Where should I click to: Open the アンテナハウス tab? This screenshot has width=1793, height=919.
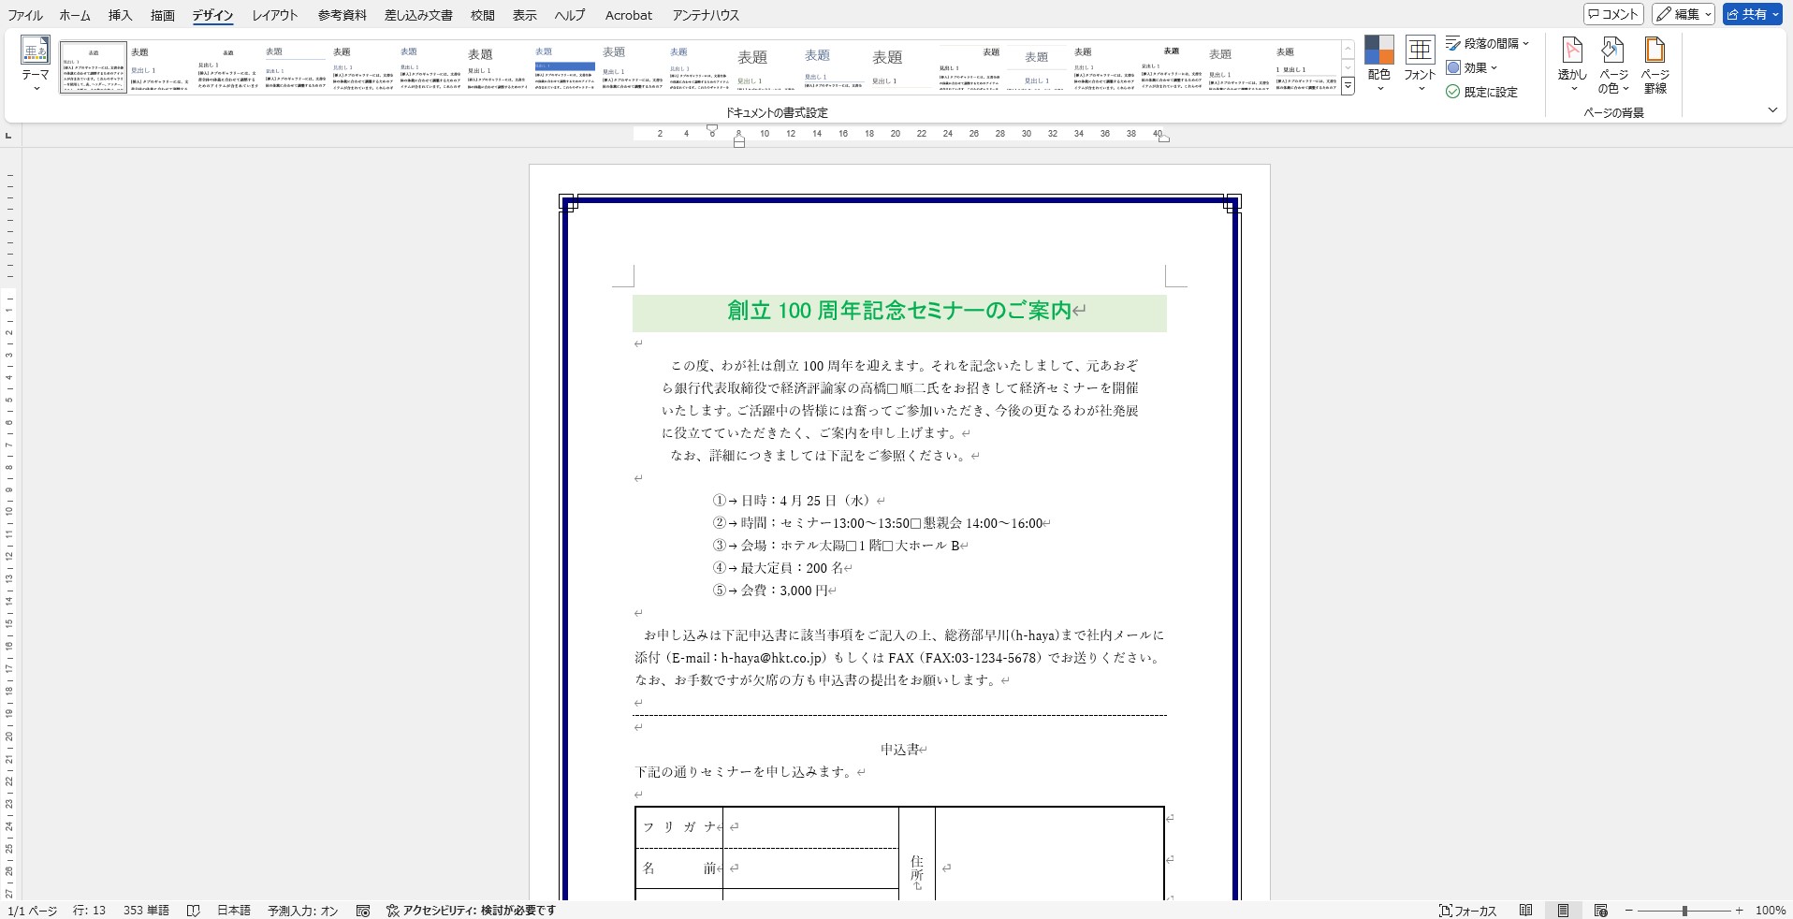[706, 15]
